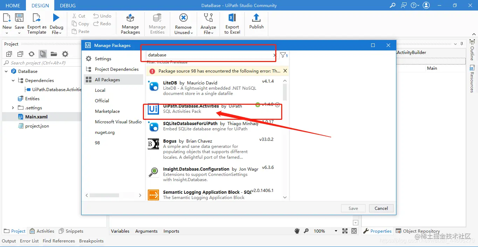Select Insight.Database.Configuration package
The height and width of the screenshot is (247, 478).
(214, 174)
